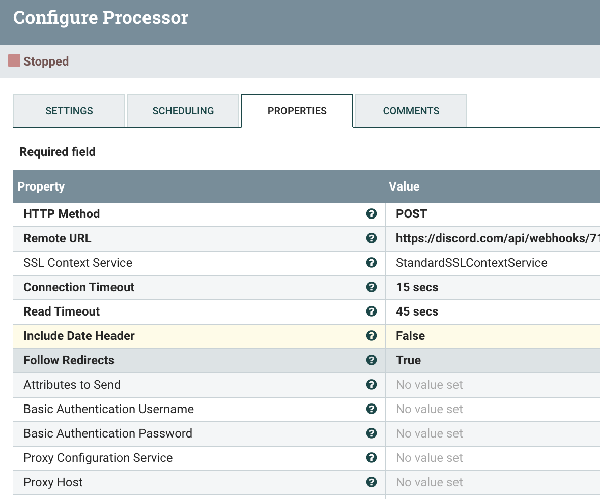Click the Follow Redirects True value
Screen dimensions: 600x499
coord(409,360)
